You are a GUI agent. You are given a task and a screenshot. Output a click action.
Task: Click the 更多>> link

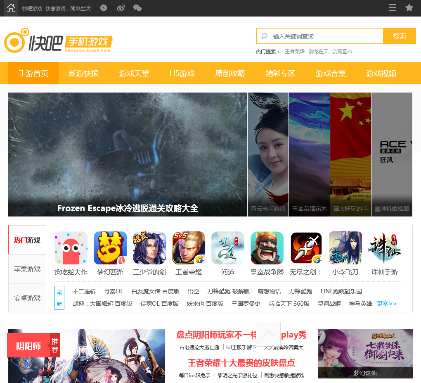click(x=387, y=303)
